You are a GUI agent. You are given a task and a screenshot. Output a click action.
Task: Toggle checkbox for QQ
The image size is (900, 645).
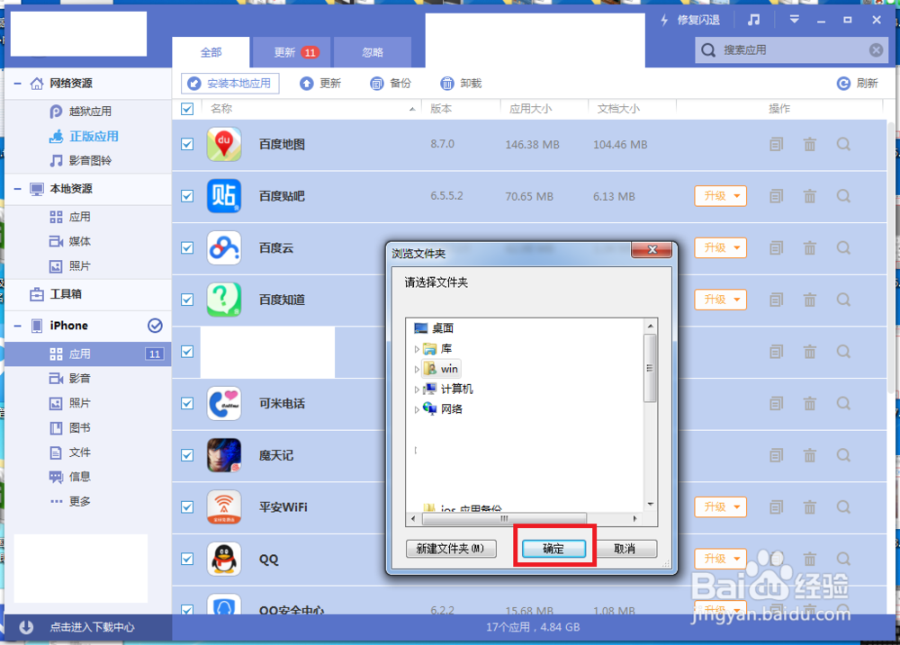(x=187, y=559)
